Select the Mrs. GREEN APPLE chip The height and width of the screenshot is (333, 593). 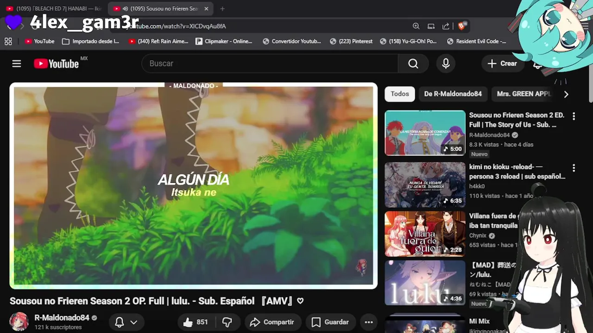[524, 94]
